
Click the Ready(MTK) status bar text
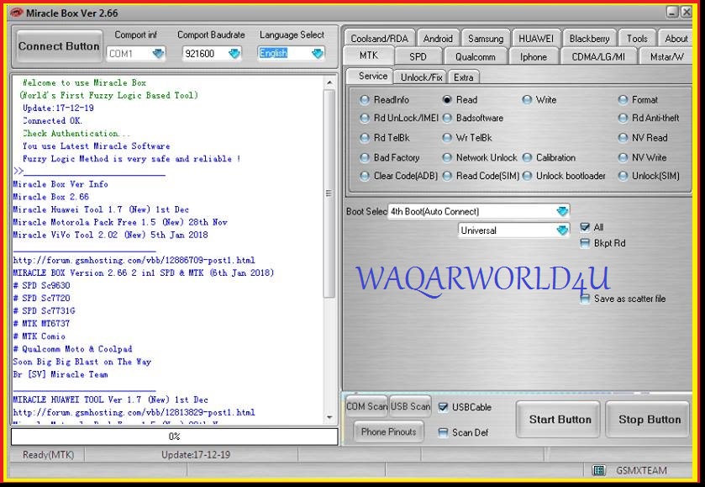coord(48,454)
